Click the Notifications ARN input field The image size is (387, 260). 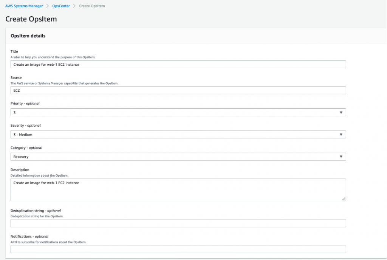[x=178, y=249]
